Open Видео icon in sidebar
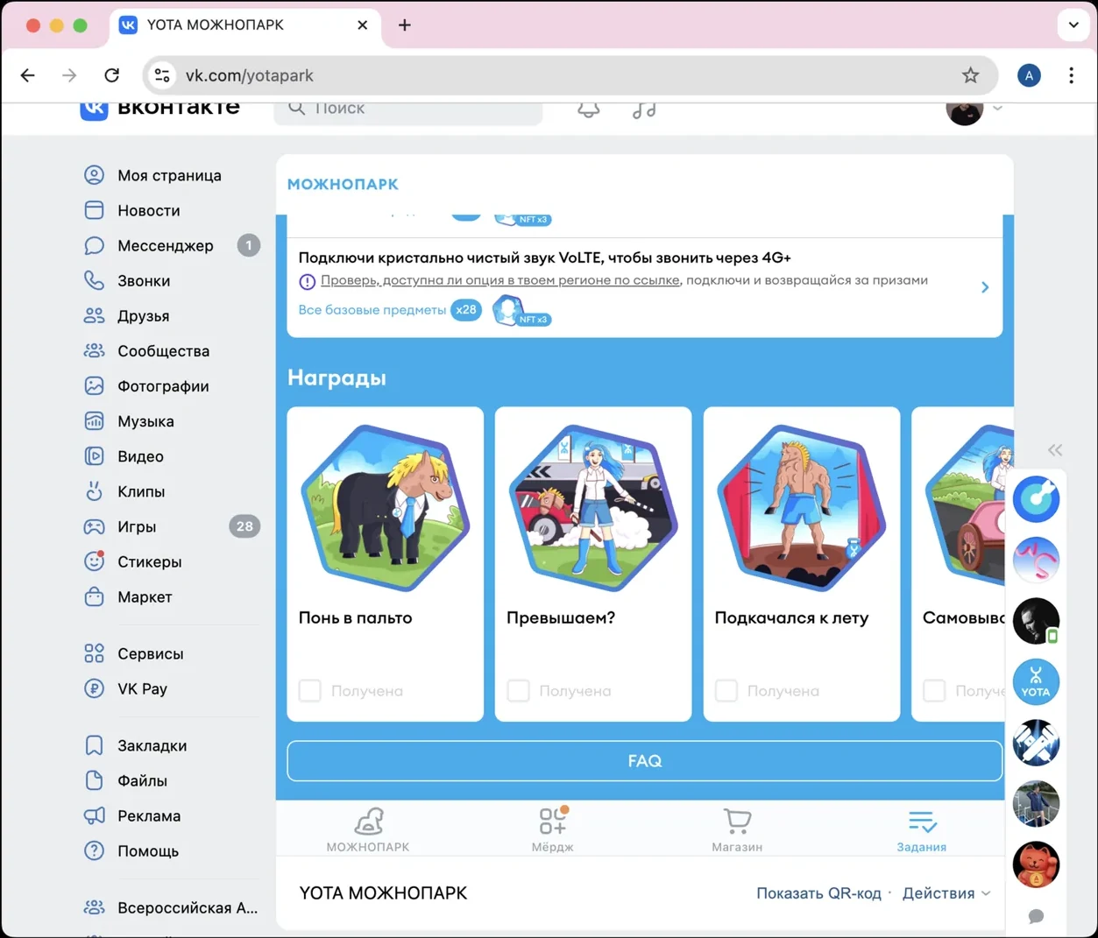Screen dimensions: 1098x938 click(x=94, y=455)
